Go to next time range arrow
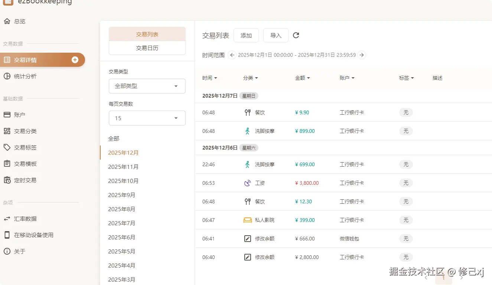Viewport: 492px width, 285px height. (362, 55)
